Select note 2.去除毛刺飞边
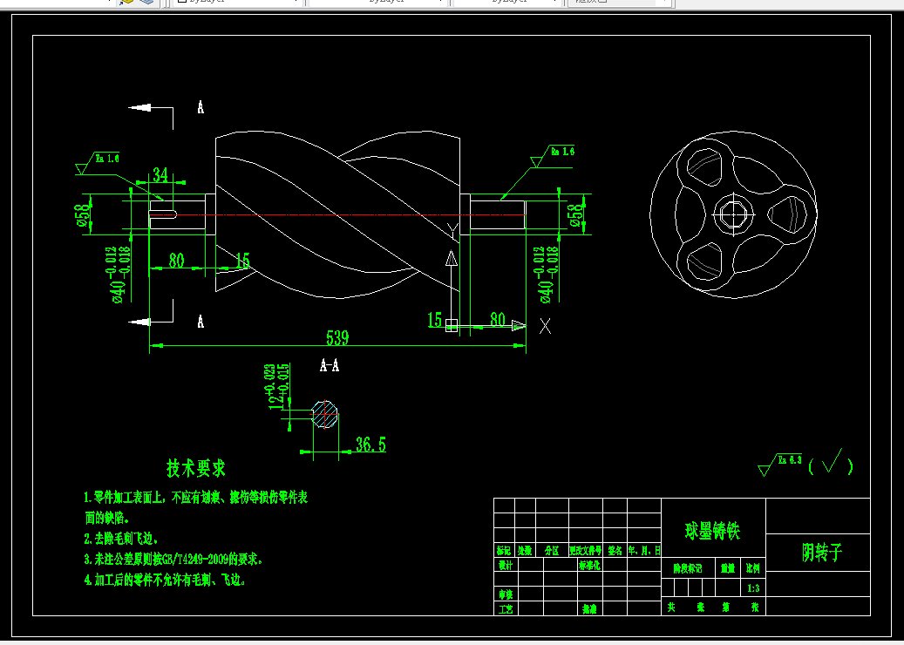904x645 pixels. coord(120,539)
